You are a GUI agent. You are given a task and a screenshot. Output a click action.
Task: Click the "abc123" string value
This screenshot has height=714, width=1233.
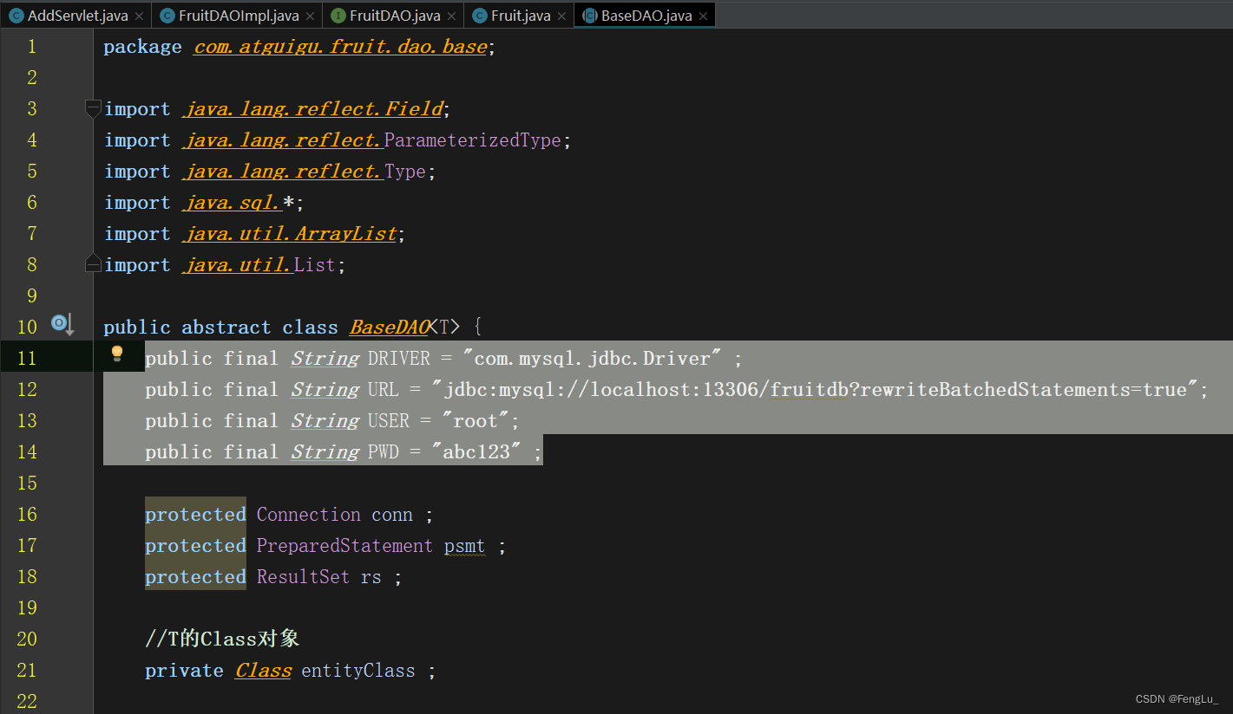click(475, 452)
